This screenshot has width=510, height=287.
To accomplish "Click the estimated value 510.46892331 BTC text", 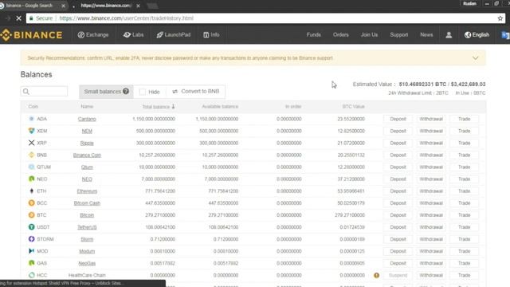I will [x=422, y=85].
